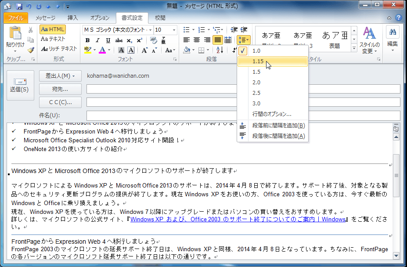Toggle distributed alignment button
Image resolution: width=407 pixels, height=267 pixels.
pyautogui.click(x=228, y=40)
